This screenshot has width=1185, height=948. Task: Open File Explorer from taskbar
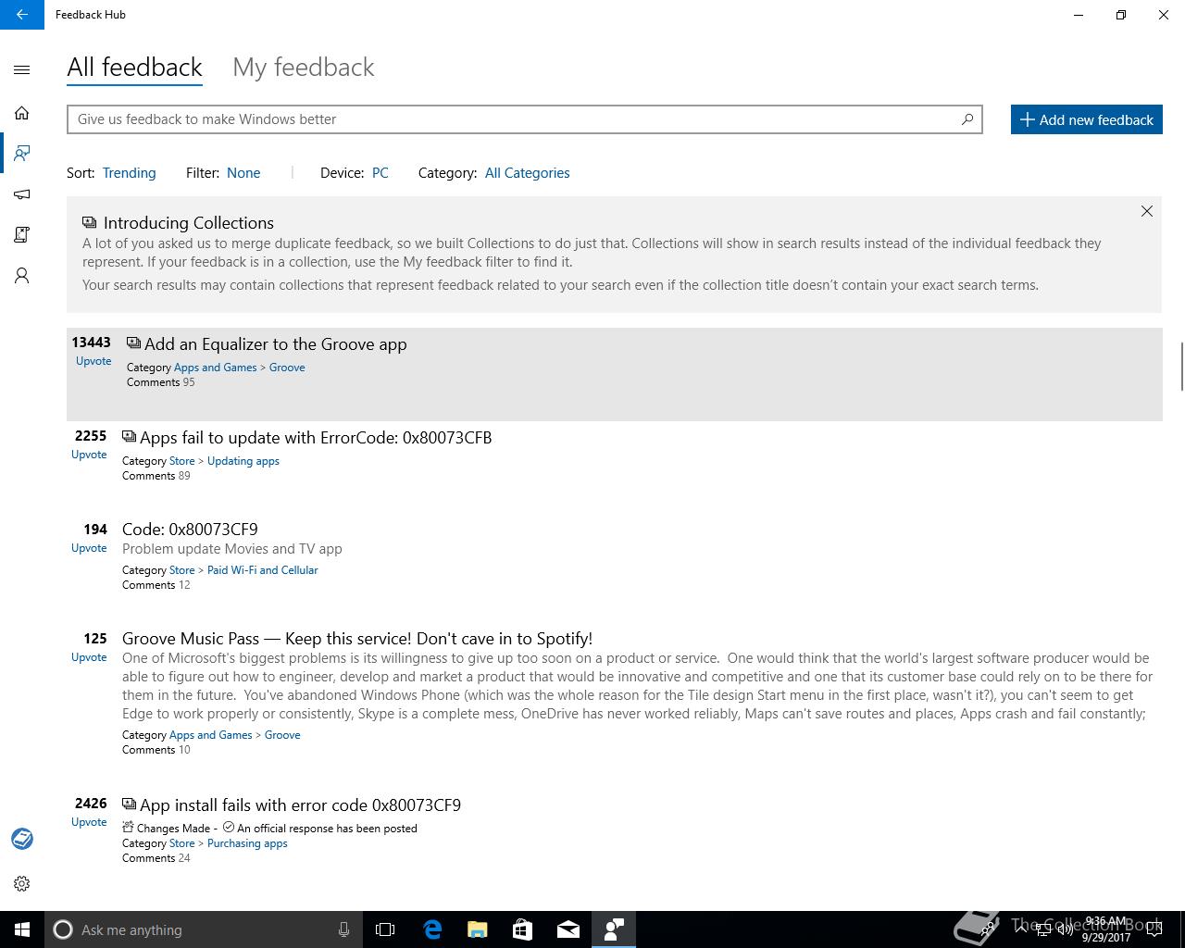(477, 929)
